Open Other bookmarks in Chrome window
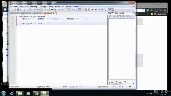Screen dimensions: 171x96 pyautogui.click(x=158, y=14)
